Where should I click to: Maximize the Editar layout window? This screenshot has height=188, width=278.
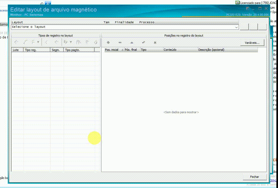tap(260, 9)
